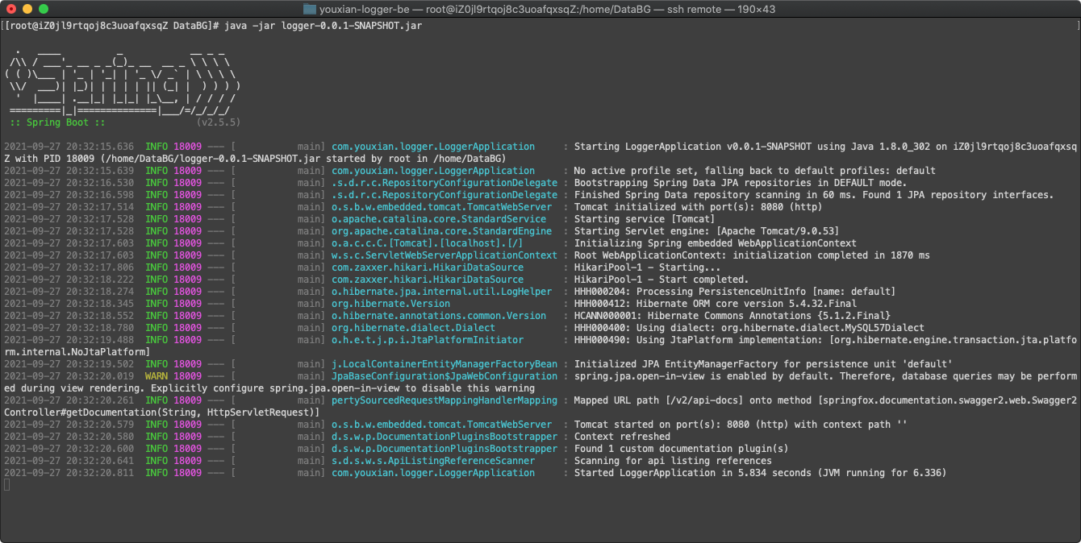
Task: Click 'Started LoggerApplication in 5.834 seconds' message
Action: click(x=760, y=473)
